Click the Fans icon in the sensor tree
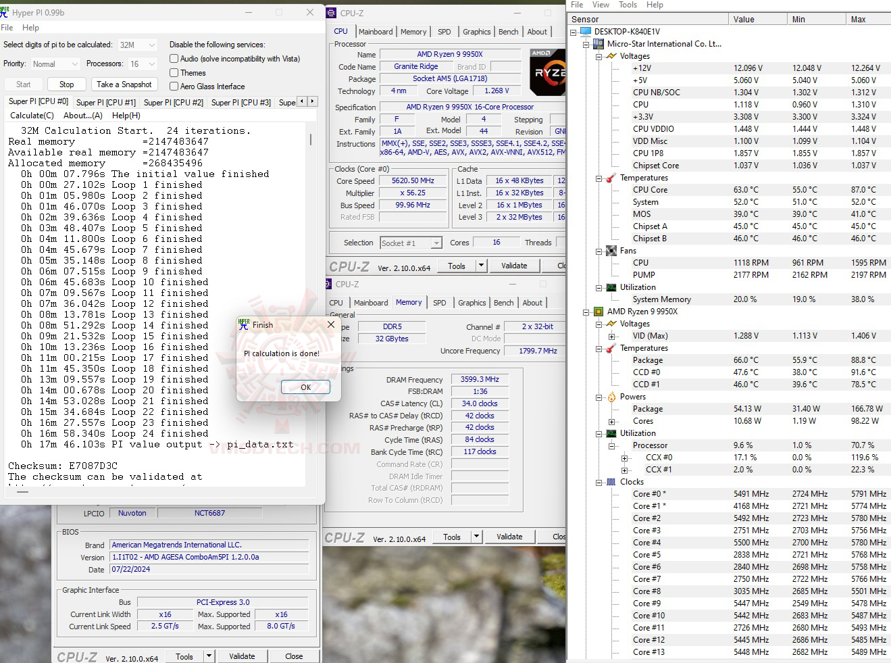Viewport: 891px width, 663px height. [x=611, y=251]
